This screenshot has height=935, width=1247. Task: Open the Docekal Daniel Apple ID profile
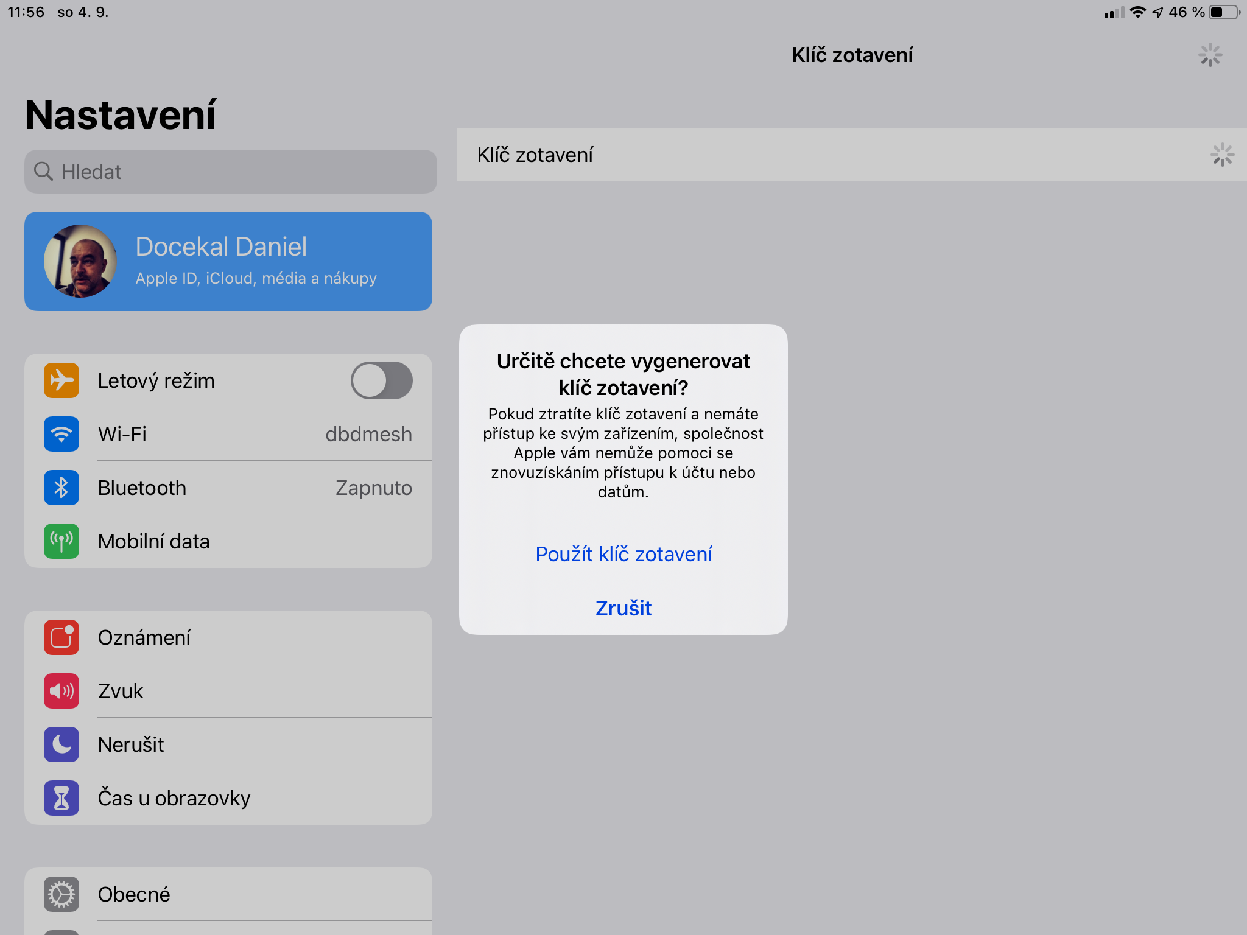(x=228, y=261)
